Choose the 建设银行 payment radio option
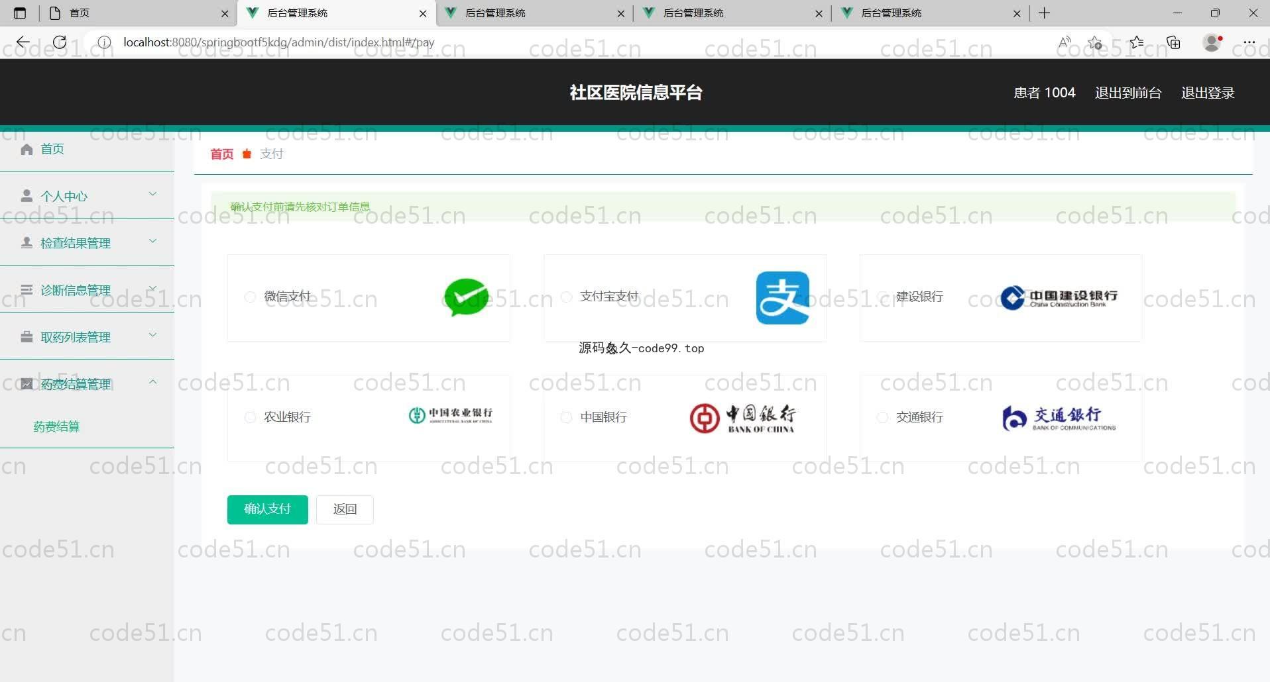Image resolution: width=1270 pixels, height=682 pixels. 882,297
